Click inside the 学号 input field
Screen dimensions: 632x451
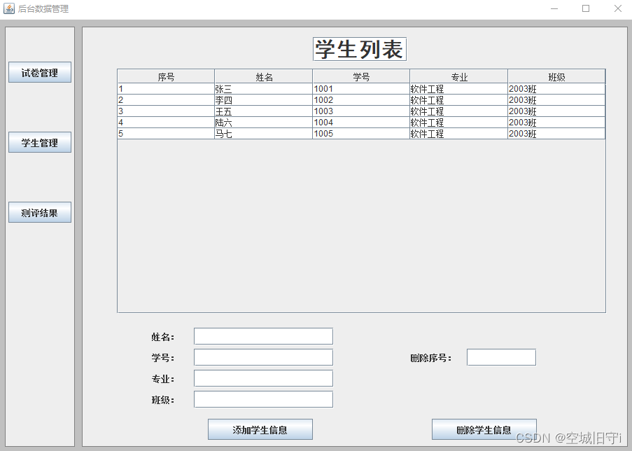(x=262, y=357)
